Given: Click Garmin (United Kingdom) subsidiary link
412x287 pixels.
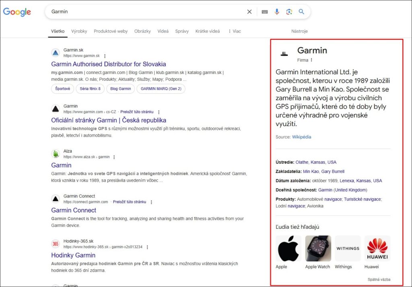Looking at the screenshot, I should (343, 190).
